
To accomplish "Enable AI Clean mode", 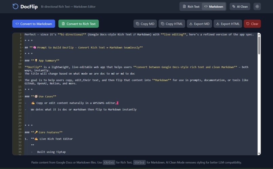I will click(240, 7).
